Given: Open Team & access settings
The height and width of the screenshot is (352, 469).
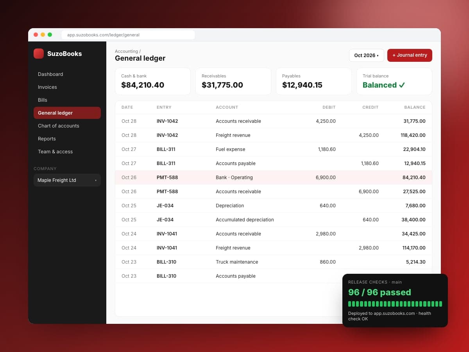Looking at the screenshot, I should coord(67,152).
